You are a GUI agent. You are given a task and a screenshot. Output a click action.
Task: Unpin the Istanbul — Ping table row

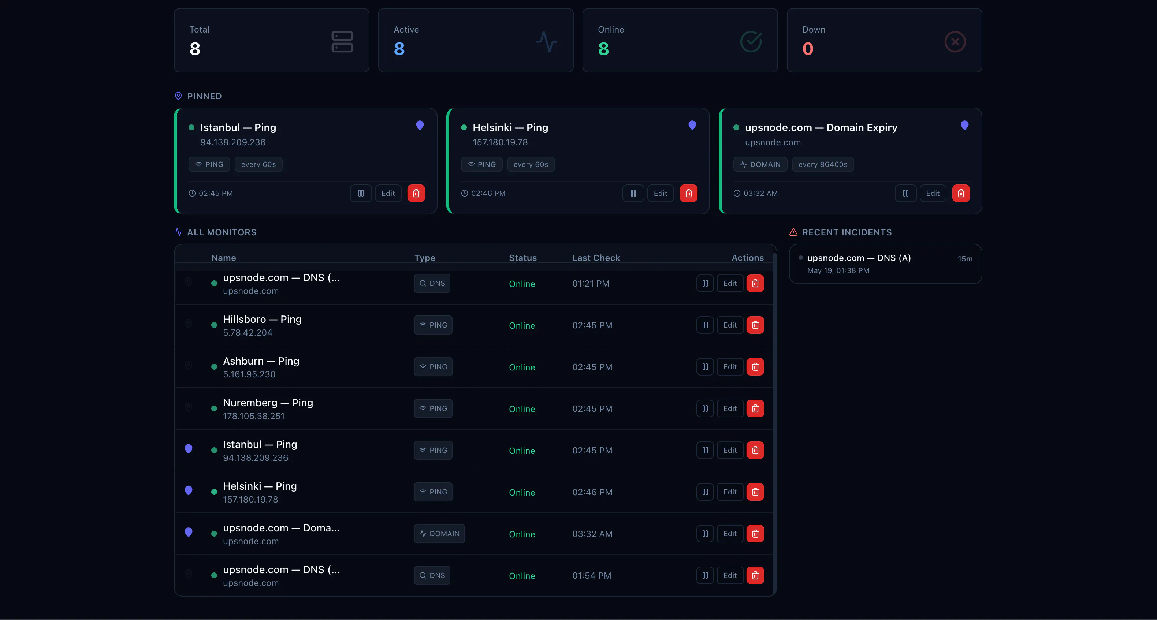[x=189, y=449]
